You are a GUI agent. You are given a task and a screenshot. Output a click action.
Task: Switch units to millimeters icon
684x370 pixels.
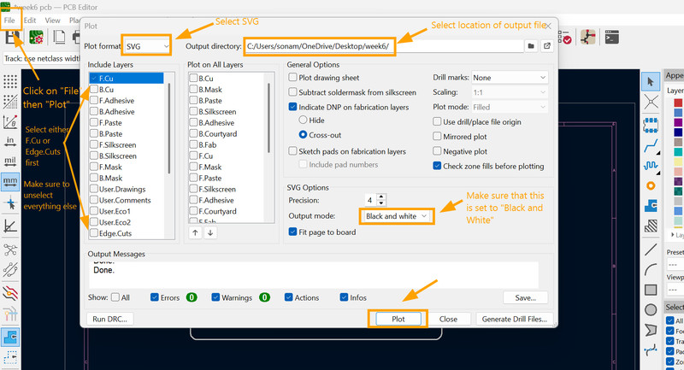10,181
